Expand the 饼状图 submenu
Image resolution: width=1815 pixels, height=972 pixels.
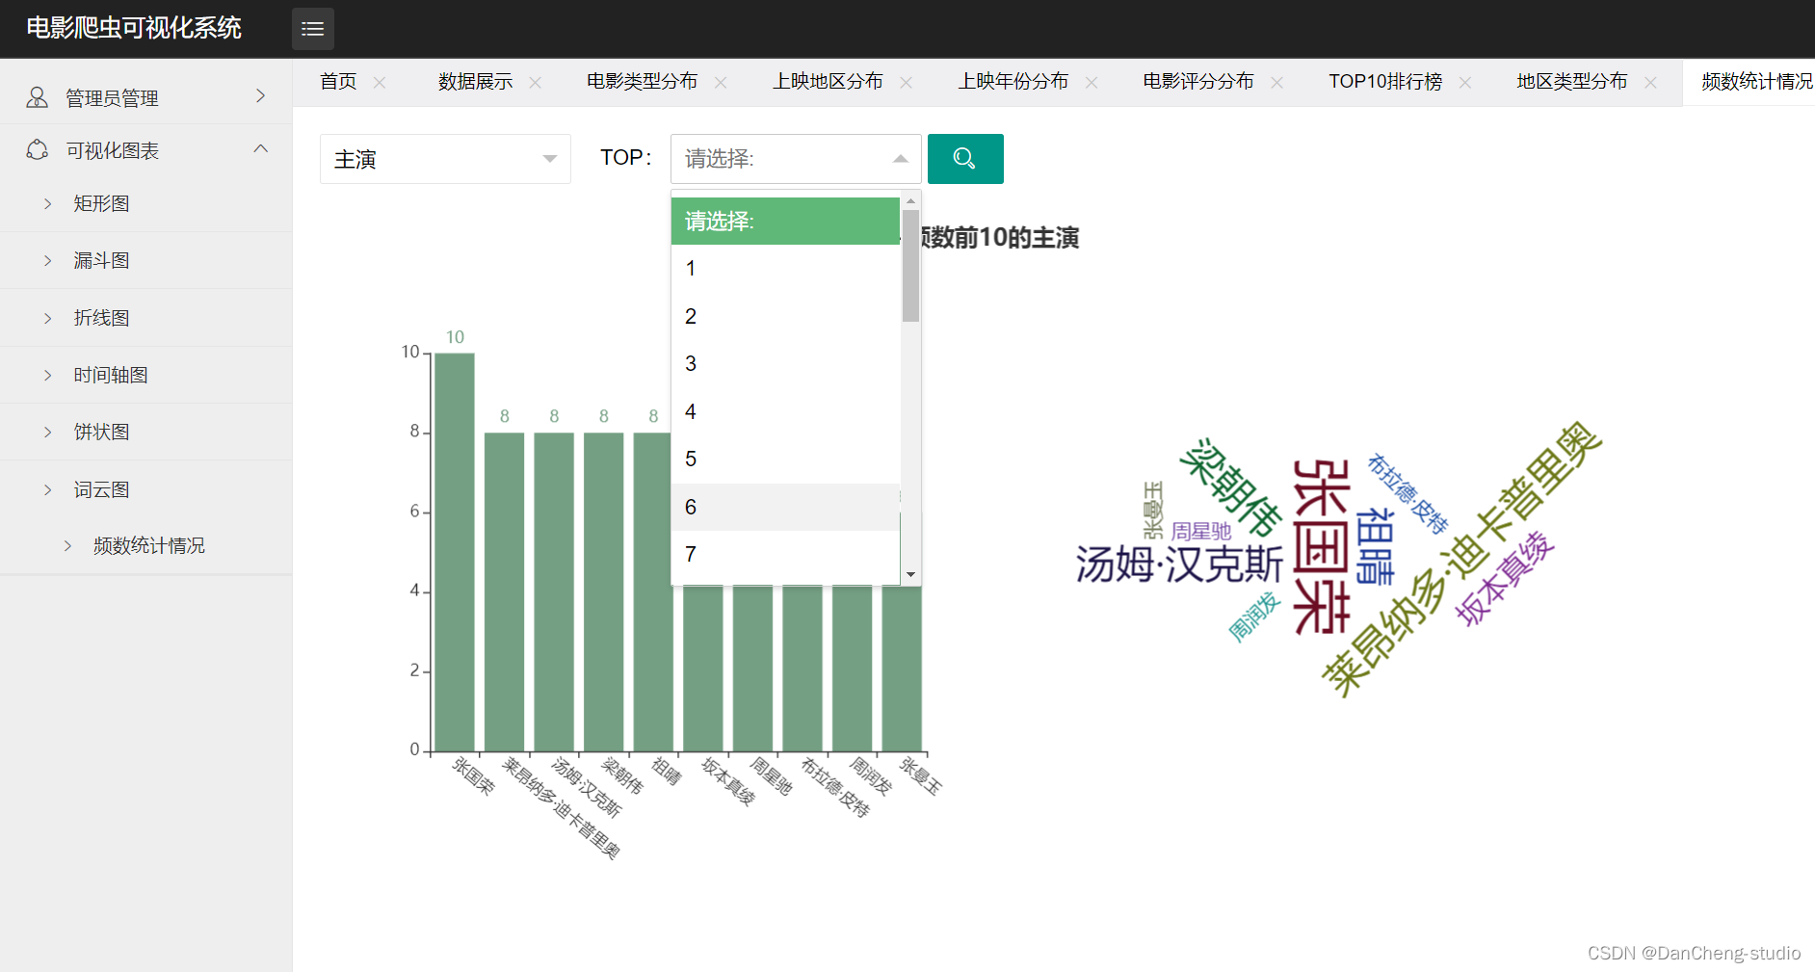point(48,433)
